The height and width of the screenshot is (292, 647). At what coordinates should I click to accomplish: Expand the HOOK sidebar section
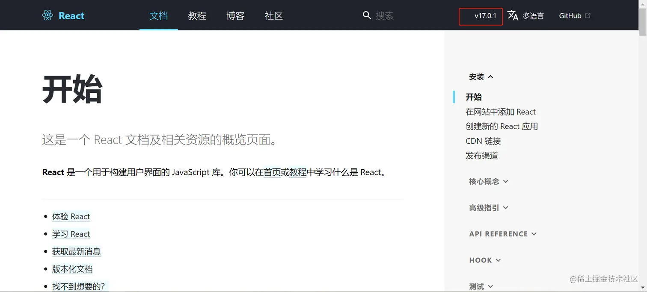tap(485, 260)
